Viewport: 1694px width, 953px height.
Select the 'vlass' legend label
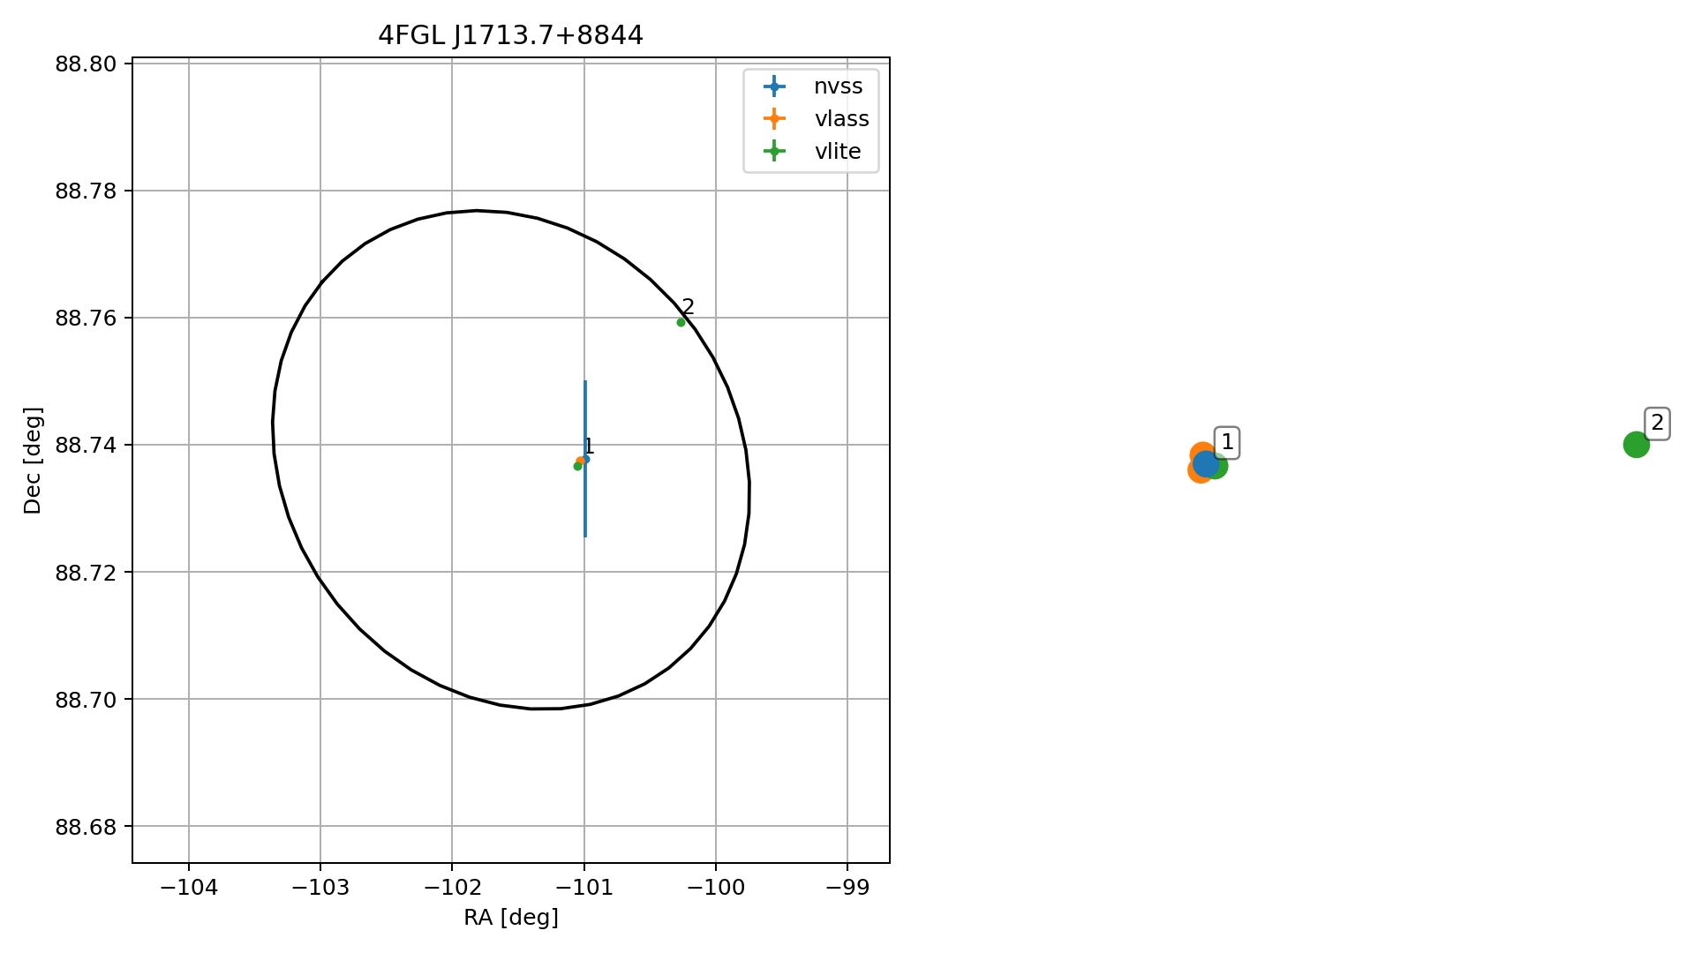[842, 119]
